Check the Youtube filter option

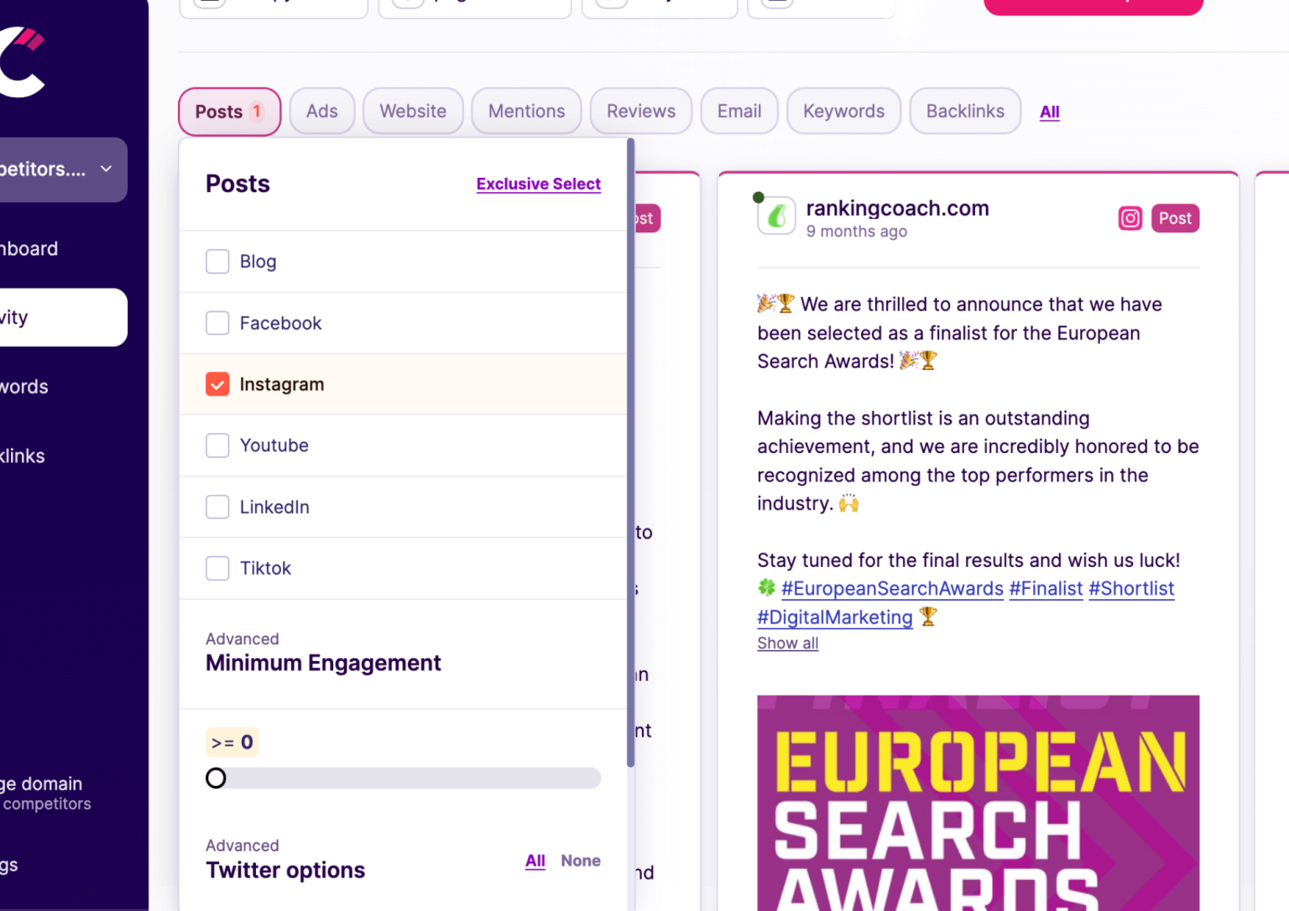click(217, 445)
